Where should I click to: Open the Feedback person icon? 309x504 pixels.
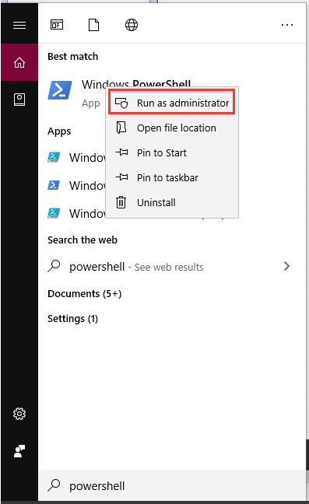pos(19,451)
